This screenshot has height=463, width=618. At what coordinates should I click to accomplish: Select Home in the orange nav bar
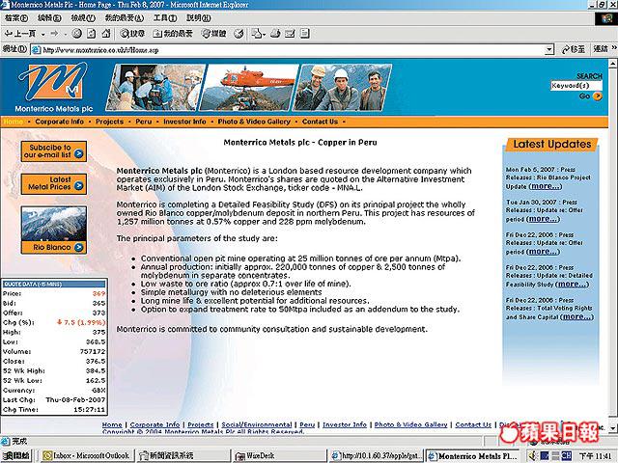click(13, 122)
